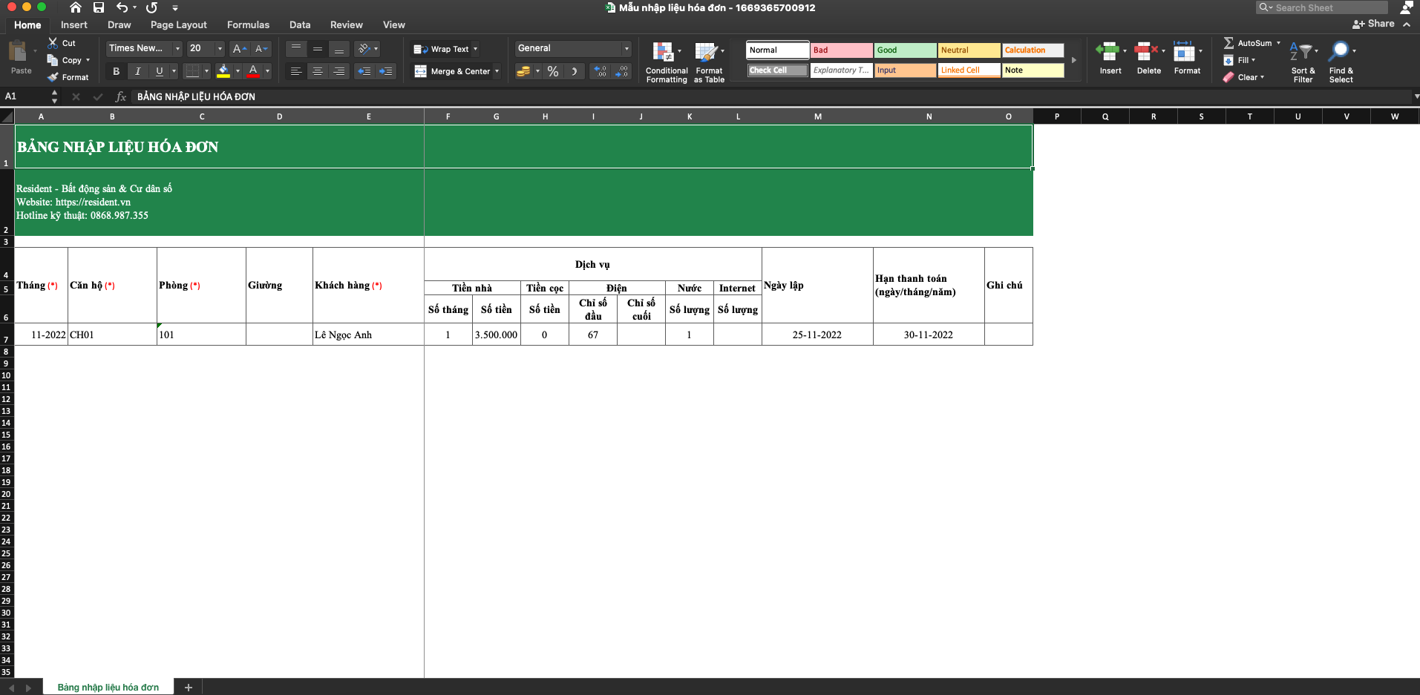Expand the cell styles gallery arrow
The width and height of the screenshot is (1420, 695).
coord(1073,60)
